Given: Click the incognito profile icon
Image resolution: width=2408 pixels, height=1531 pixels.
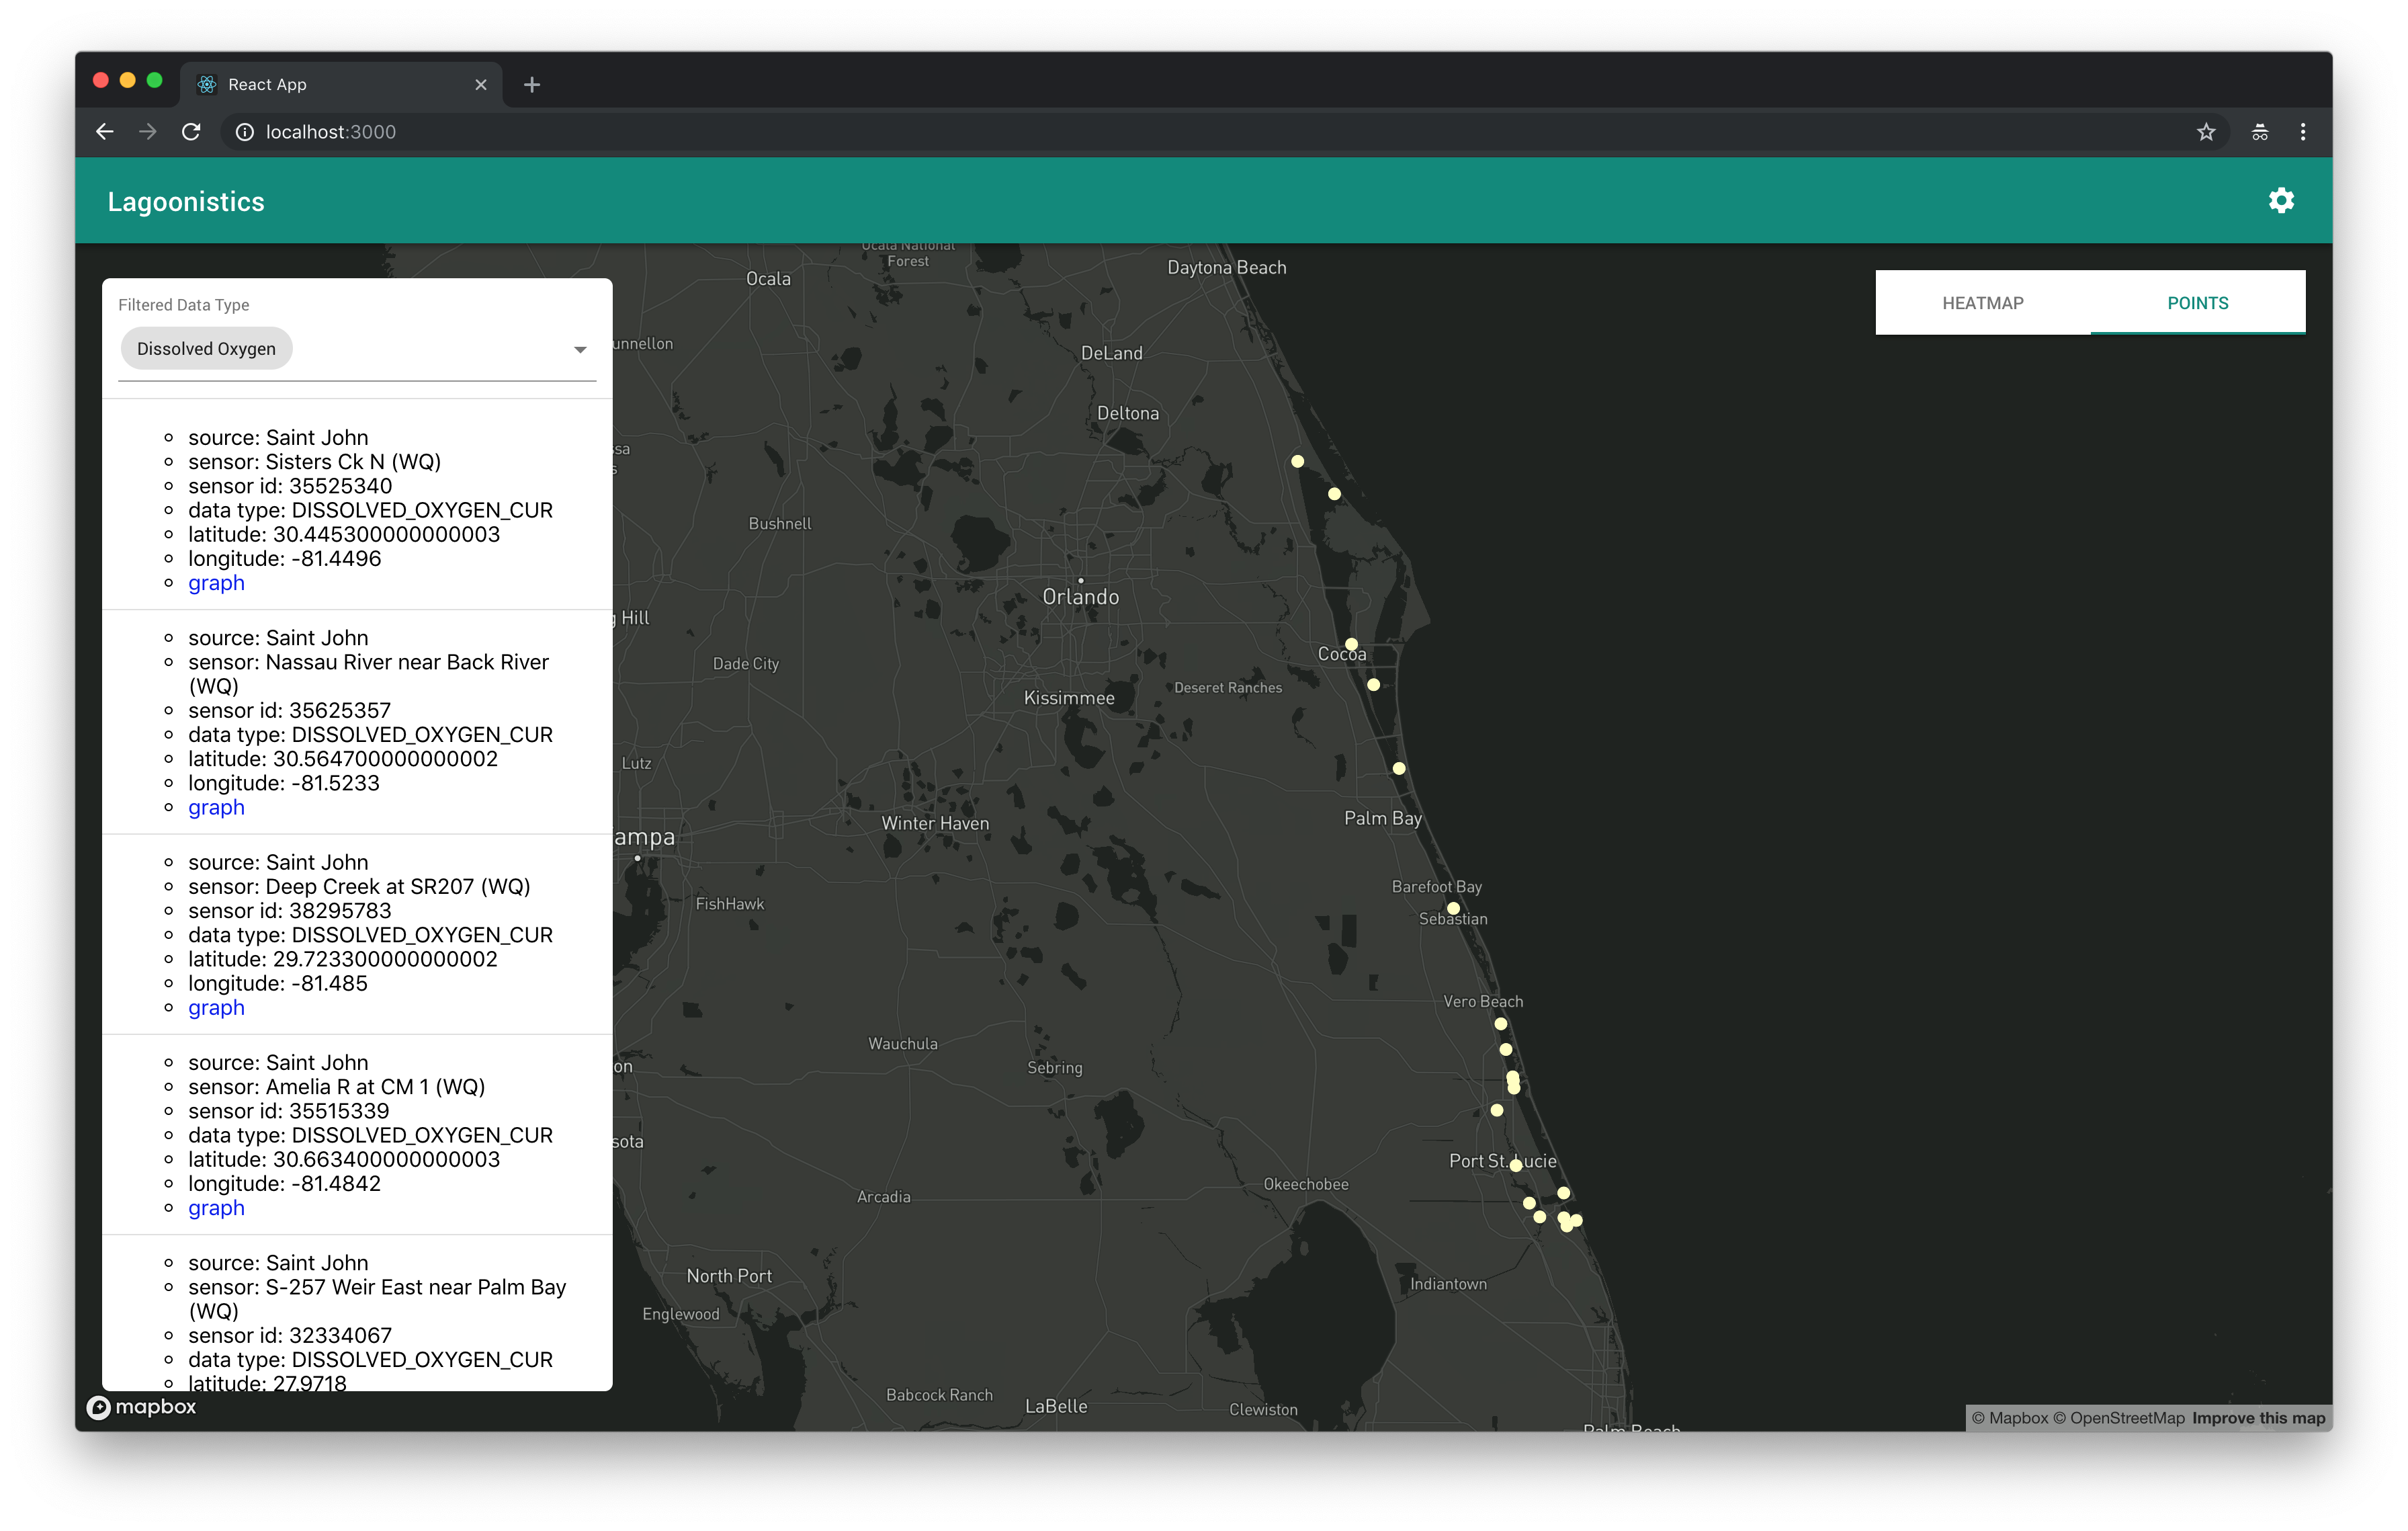Looking at the screenshot, I should pyautogui.click(x=2259, y=132).
